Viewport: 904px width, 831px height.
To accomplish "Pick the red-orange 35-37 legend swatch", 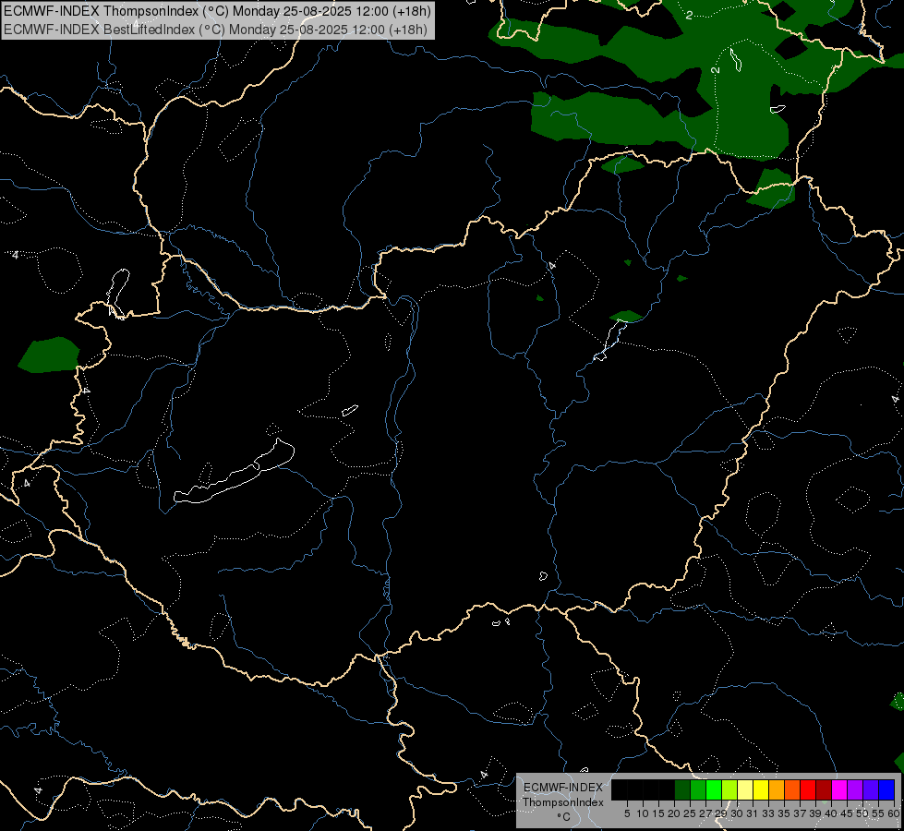I will coord(792,790).
